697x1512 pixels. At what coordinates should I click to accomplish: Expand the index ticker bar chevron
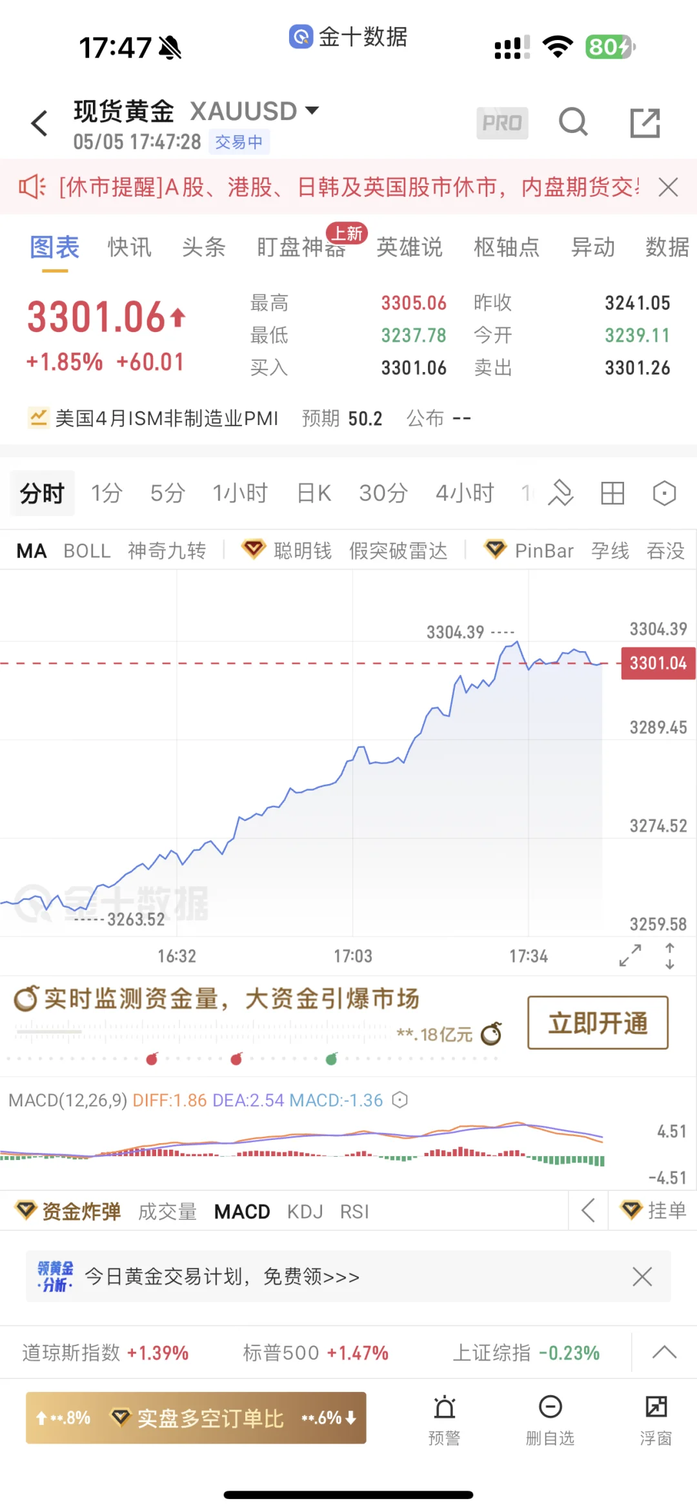tap(664, 1352)
